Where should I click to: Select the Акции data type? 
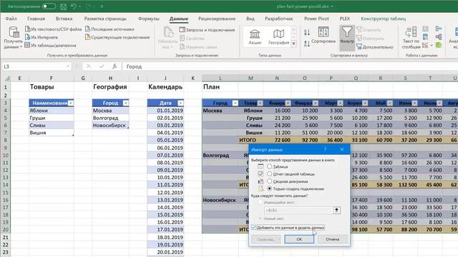(x=255, y=36)
